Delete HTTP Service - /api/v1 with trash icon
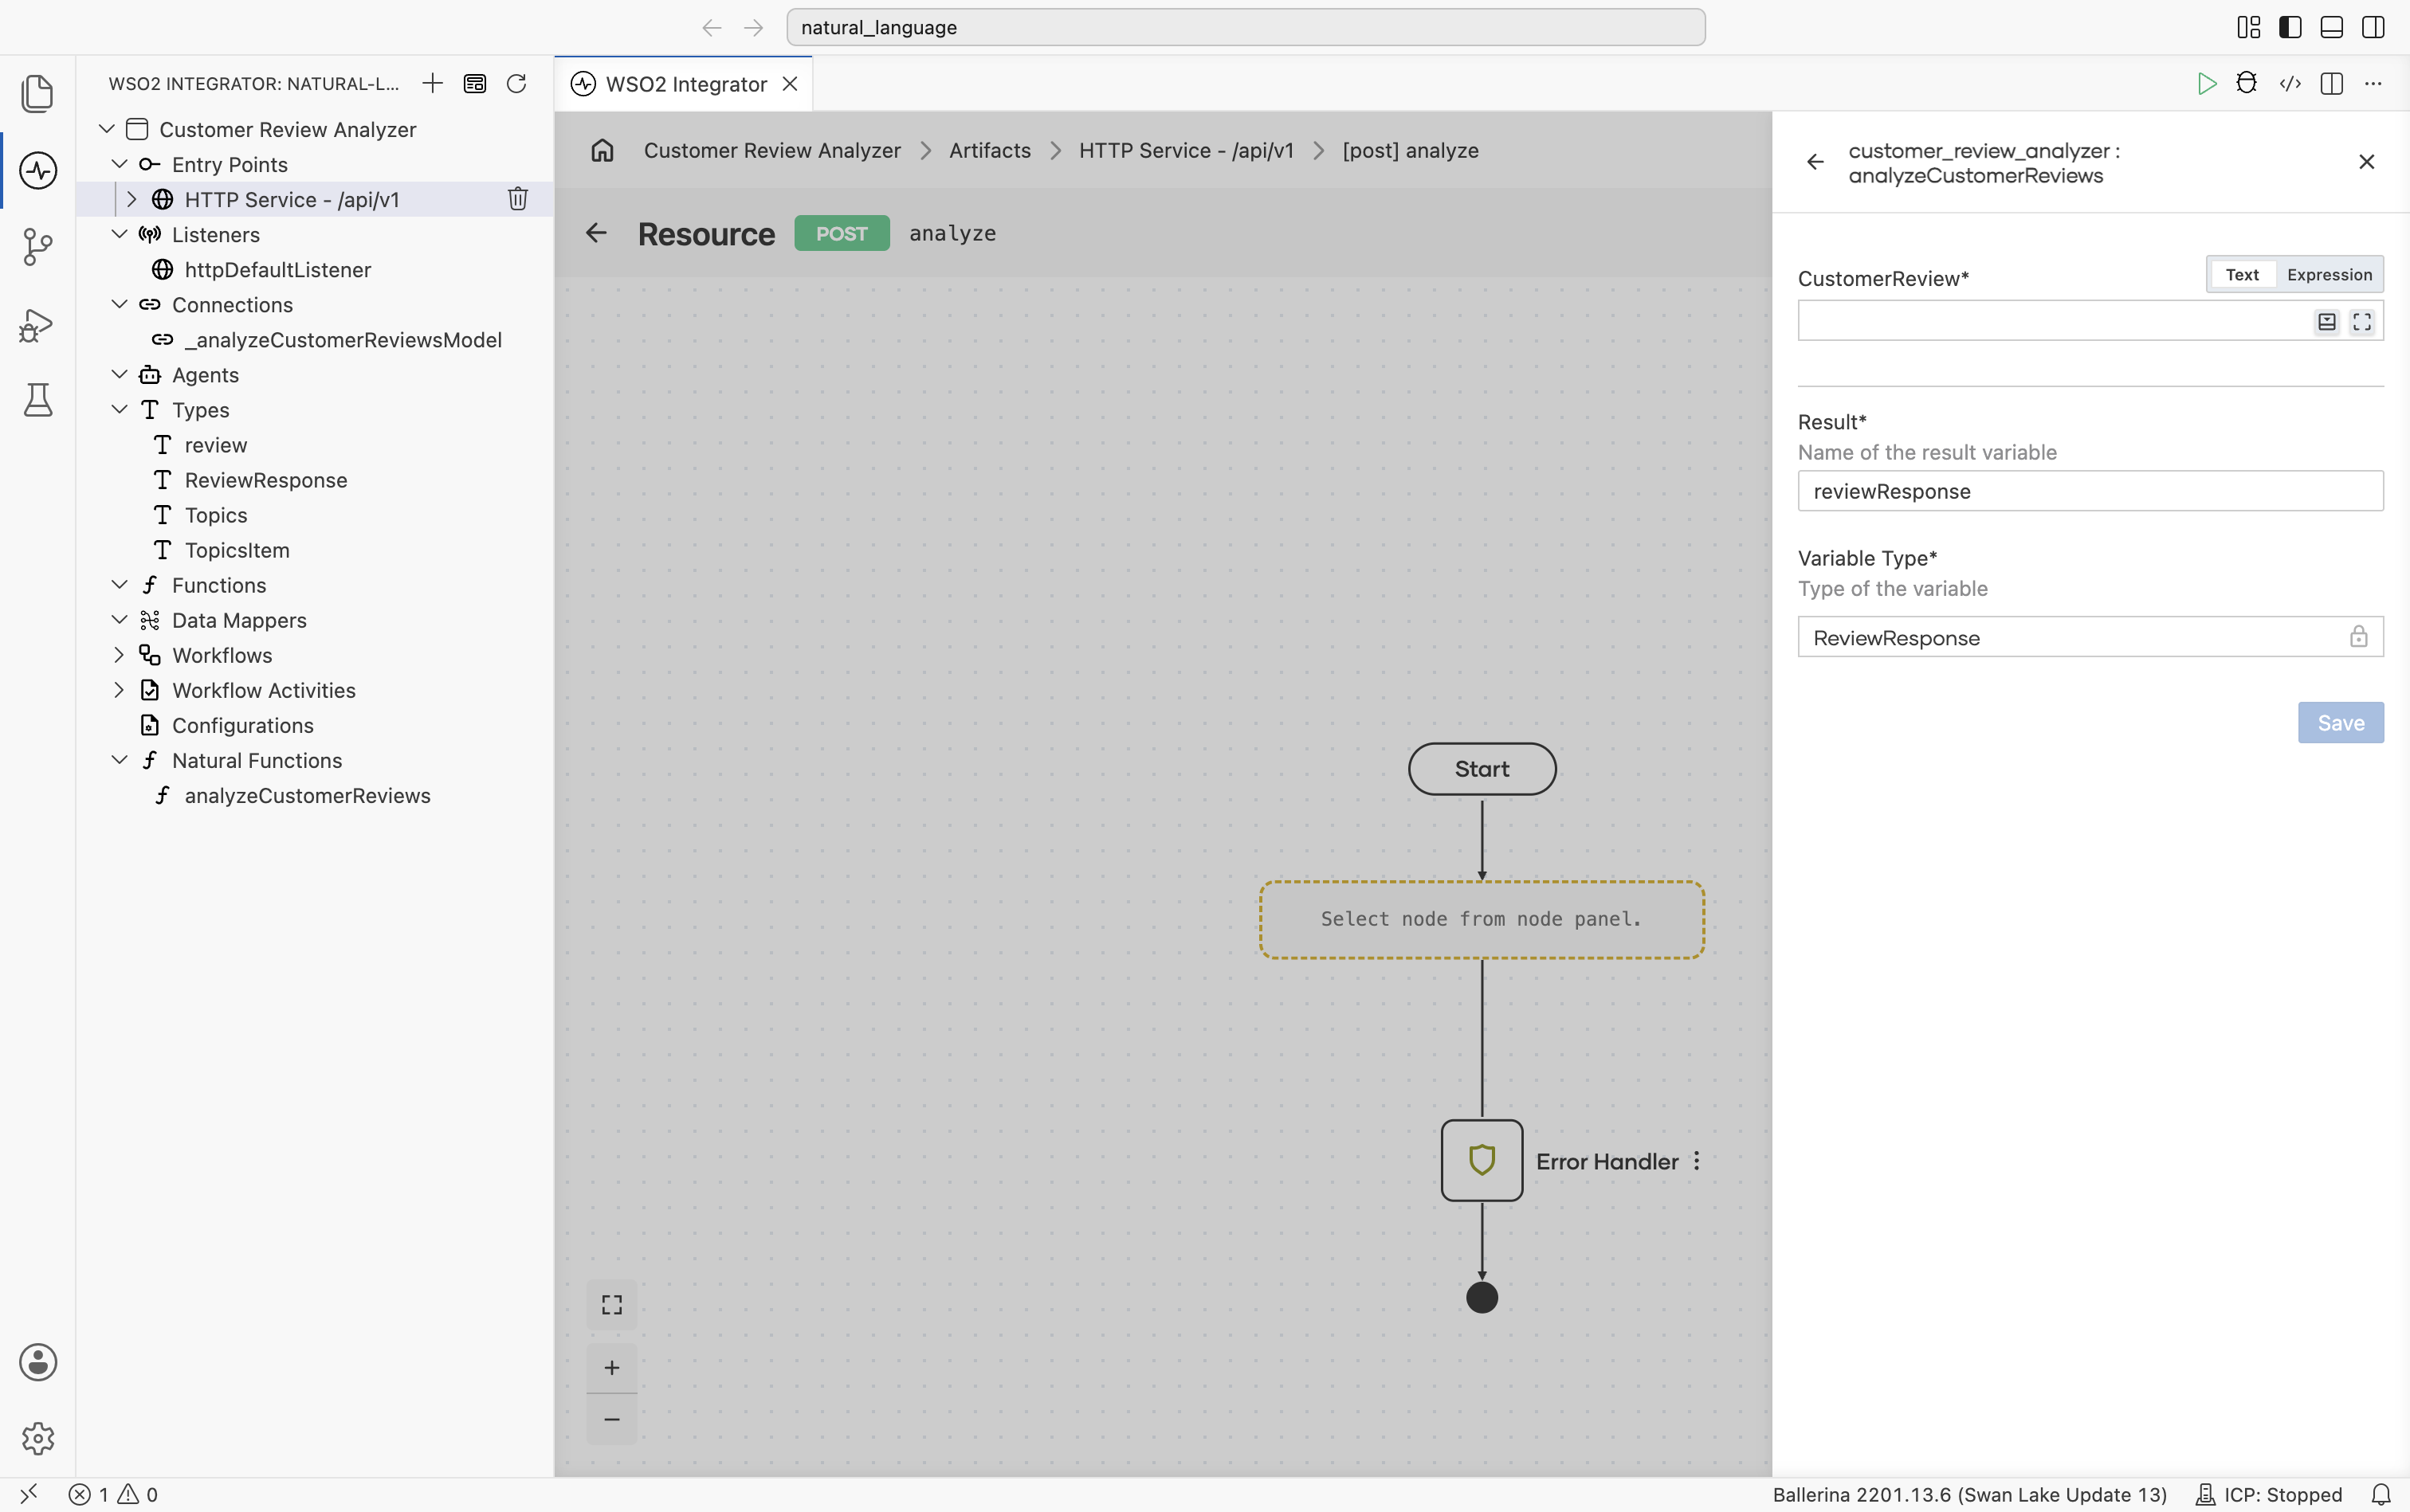 pos(517,199)
